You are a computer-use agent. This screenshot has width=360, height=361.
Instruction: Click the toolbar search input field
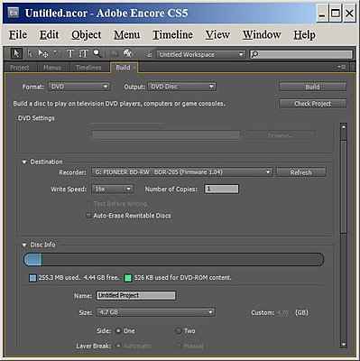[x=301, y=54]
